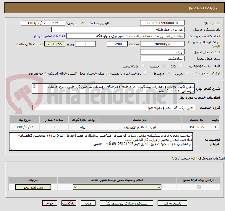Viewport: 225px width, 211px height.
Task: Click resize handle of توضیحات خریدار box
Action: point(11,149)
